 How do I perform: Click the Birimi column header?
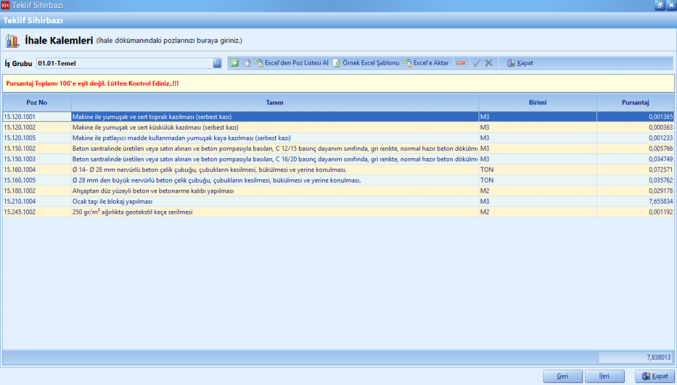coord(537,103)
